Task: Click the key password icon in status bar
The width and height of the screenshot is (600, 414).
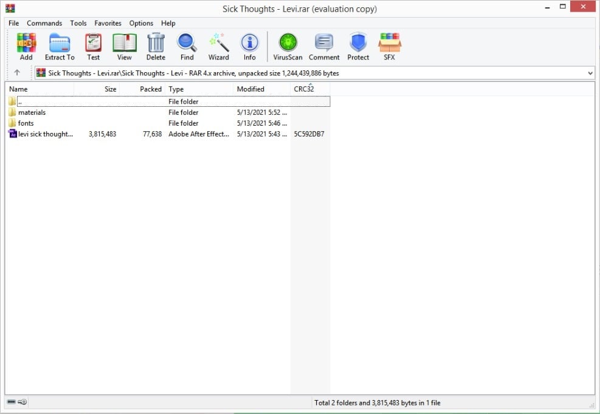Action: tap(22, 402)
